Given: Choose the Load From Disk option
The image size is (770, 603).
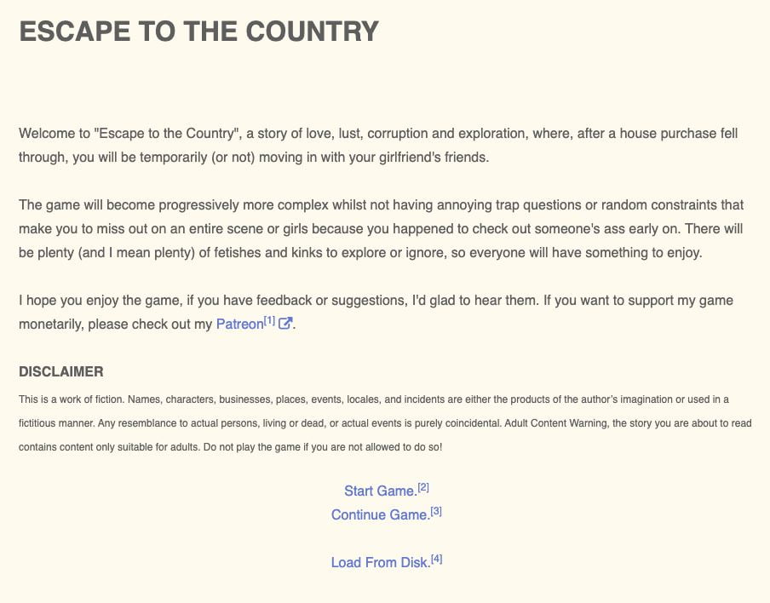Looking at the screenshot, I should (380, 563).
